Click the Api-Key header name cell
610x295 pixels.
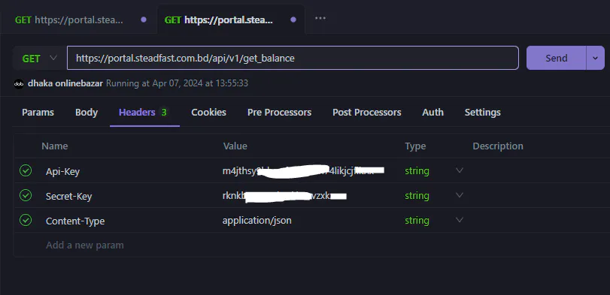point(62,171)
